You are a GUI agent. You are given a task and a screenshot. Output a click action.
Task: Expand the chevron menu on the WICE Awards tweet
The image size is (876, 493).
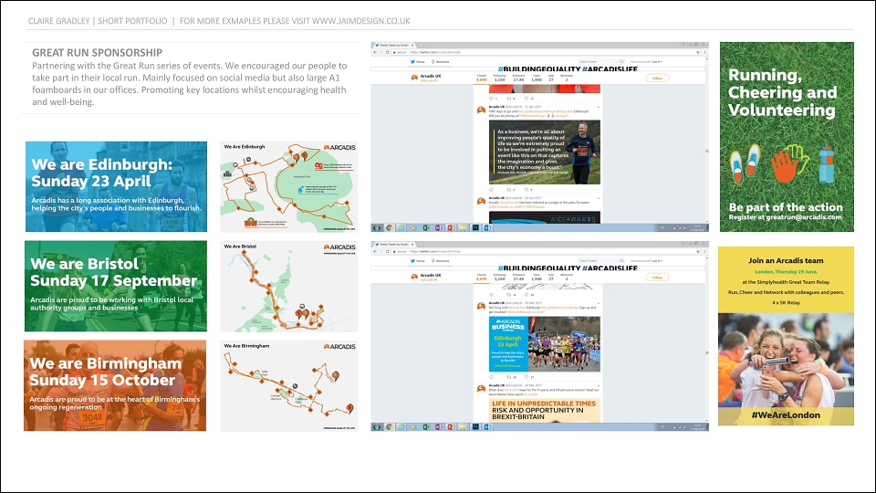[599, 198]
